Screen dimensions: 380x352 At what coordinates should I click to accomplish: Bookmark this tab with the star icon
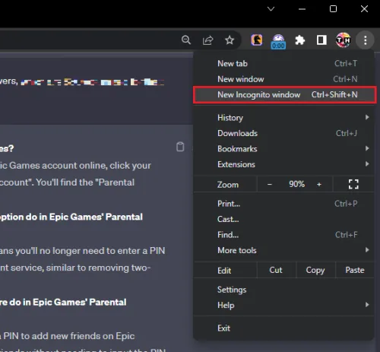tap(230, 40)
